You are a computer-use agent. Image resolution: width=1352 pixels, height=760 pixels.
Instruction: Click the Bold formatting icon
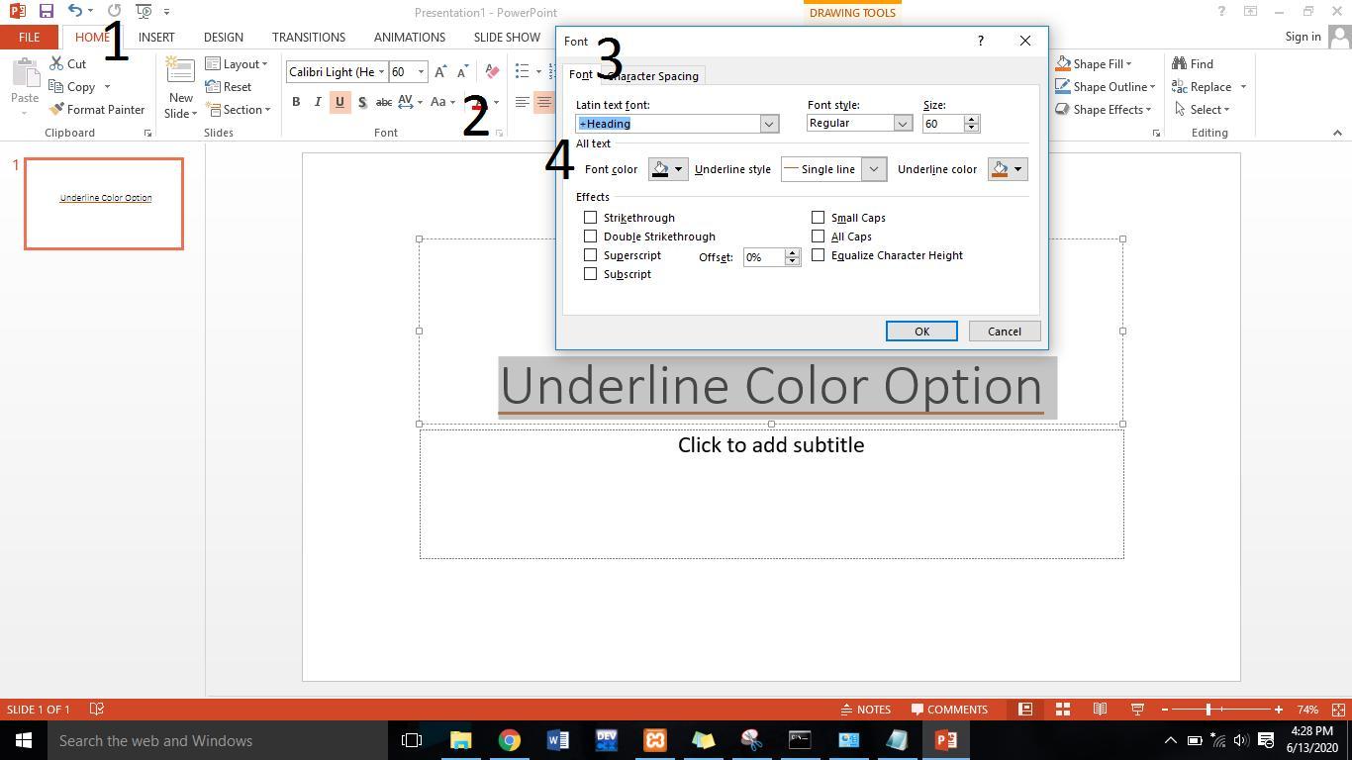pos(296,102)
